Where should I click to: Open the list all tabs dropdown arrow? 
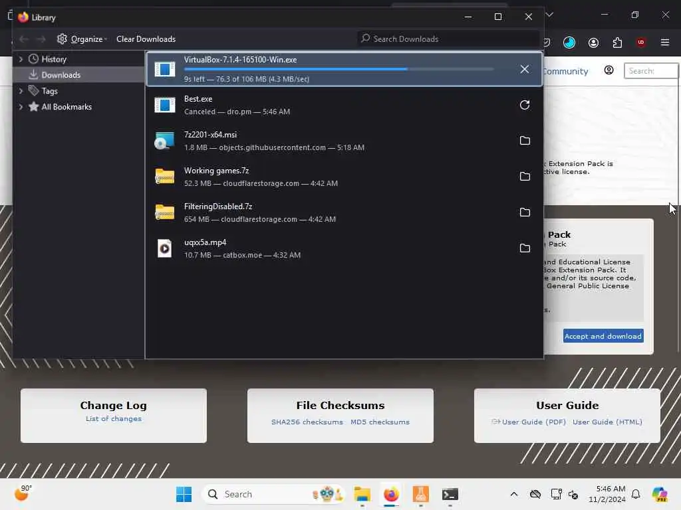pyautogui.click(x=549, y=15)
